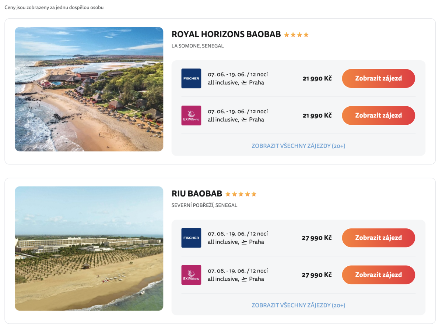Click Fischer logo in Royal Horizons Baobab offer
Image resolution: width=442 pixels, height=327 pixels.
point(191,78)
